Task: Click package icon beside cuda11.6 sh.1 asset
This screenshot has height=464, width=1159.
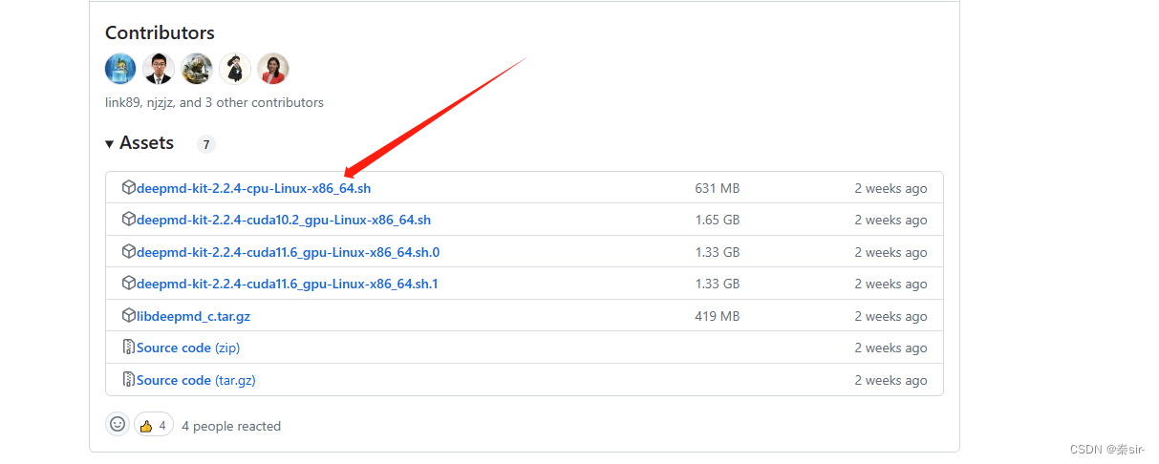Action: [129, 284]
